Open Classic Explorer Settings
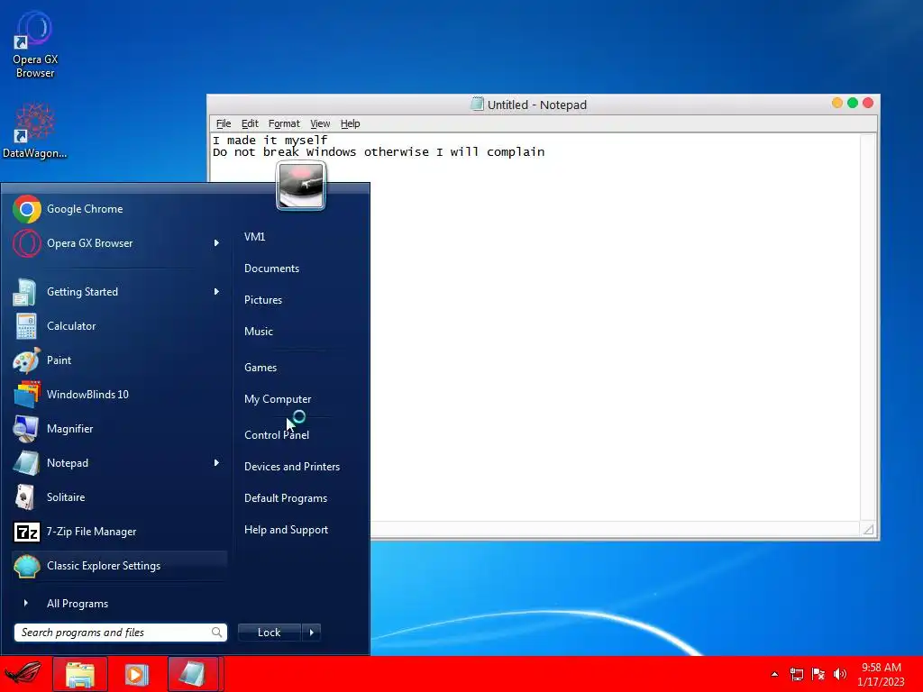The height and width of the screenshot is (692, 923). [x=119, y=566]
